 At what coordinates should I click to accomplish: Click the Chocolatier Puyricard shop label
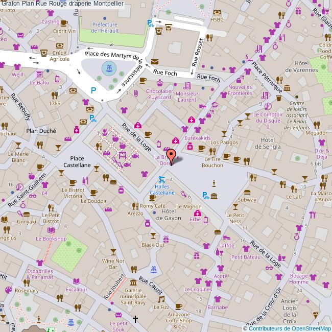[x=152, y=93]
